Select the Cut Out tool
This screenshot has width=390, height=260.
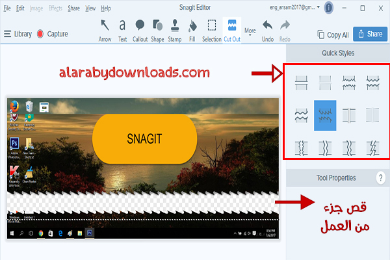click(x=232, y=31)
